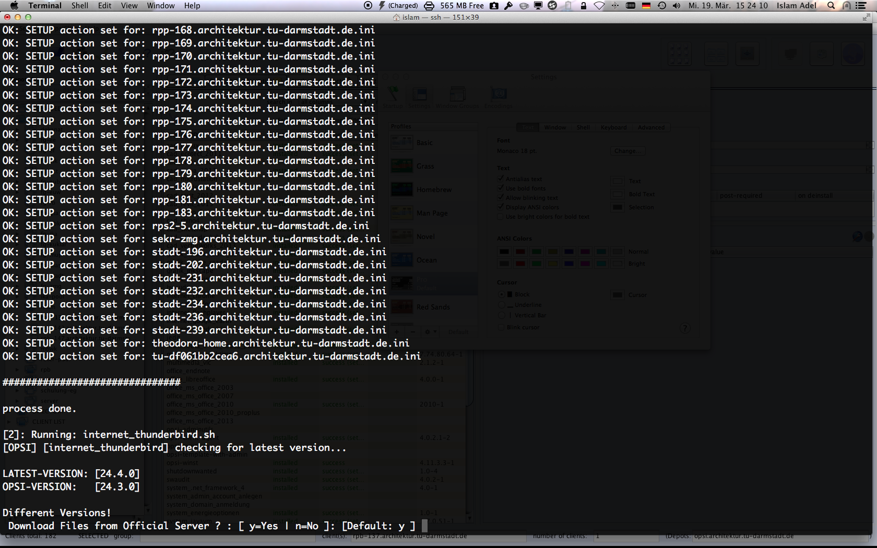
Task: Click the Selection color swatch
Action: pos(618,207)
